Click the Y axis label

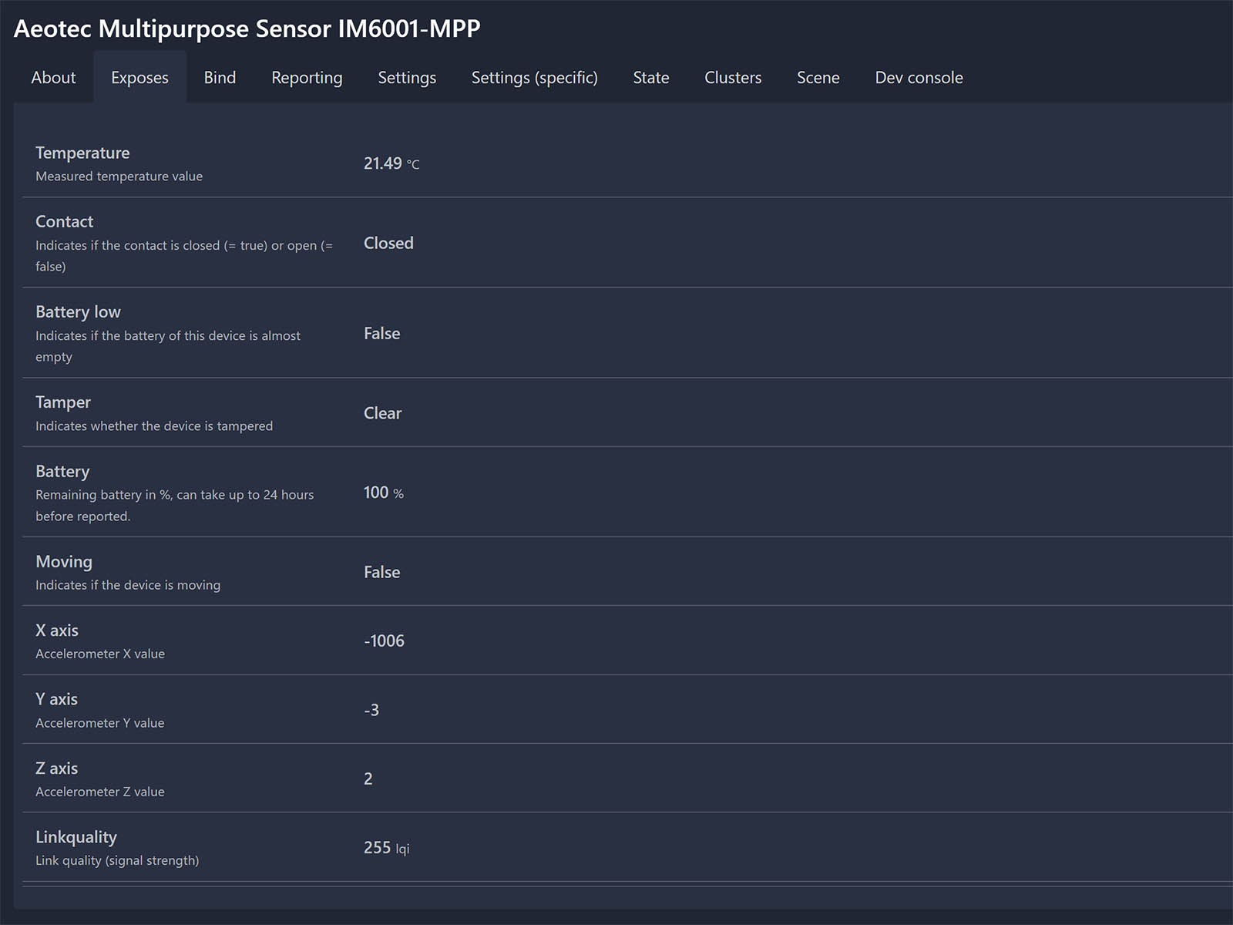click(x=56, y=699)
